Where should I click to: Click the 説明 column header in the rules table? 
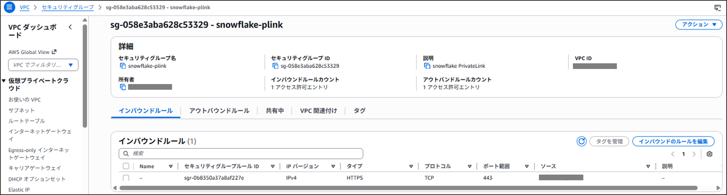click(667, 166)
